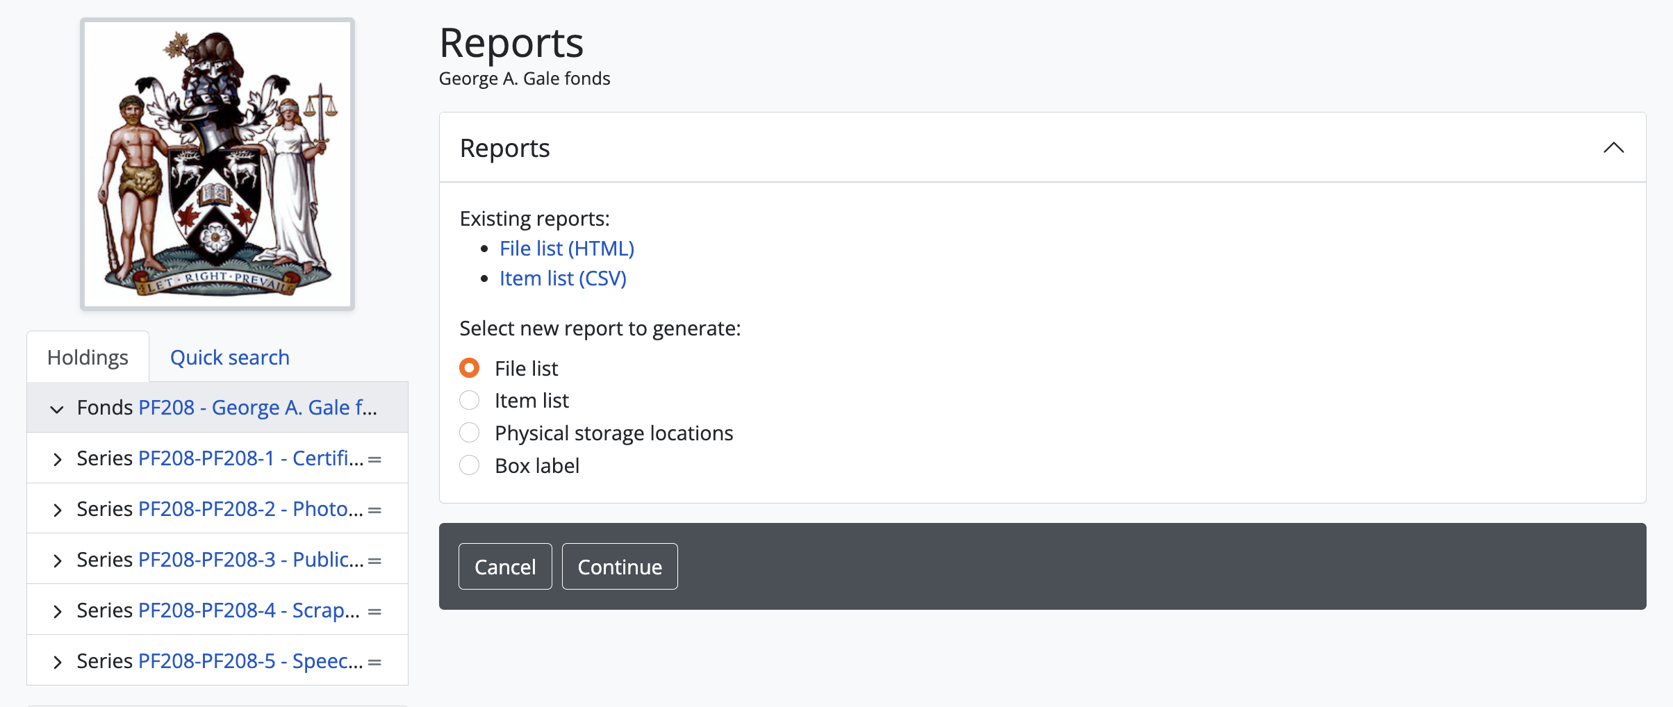The height and width of the screenshot is (707, 1673).
Task: Select the File list radio option
Action: pyautogui.click(x=470, y=368)
